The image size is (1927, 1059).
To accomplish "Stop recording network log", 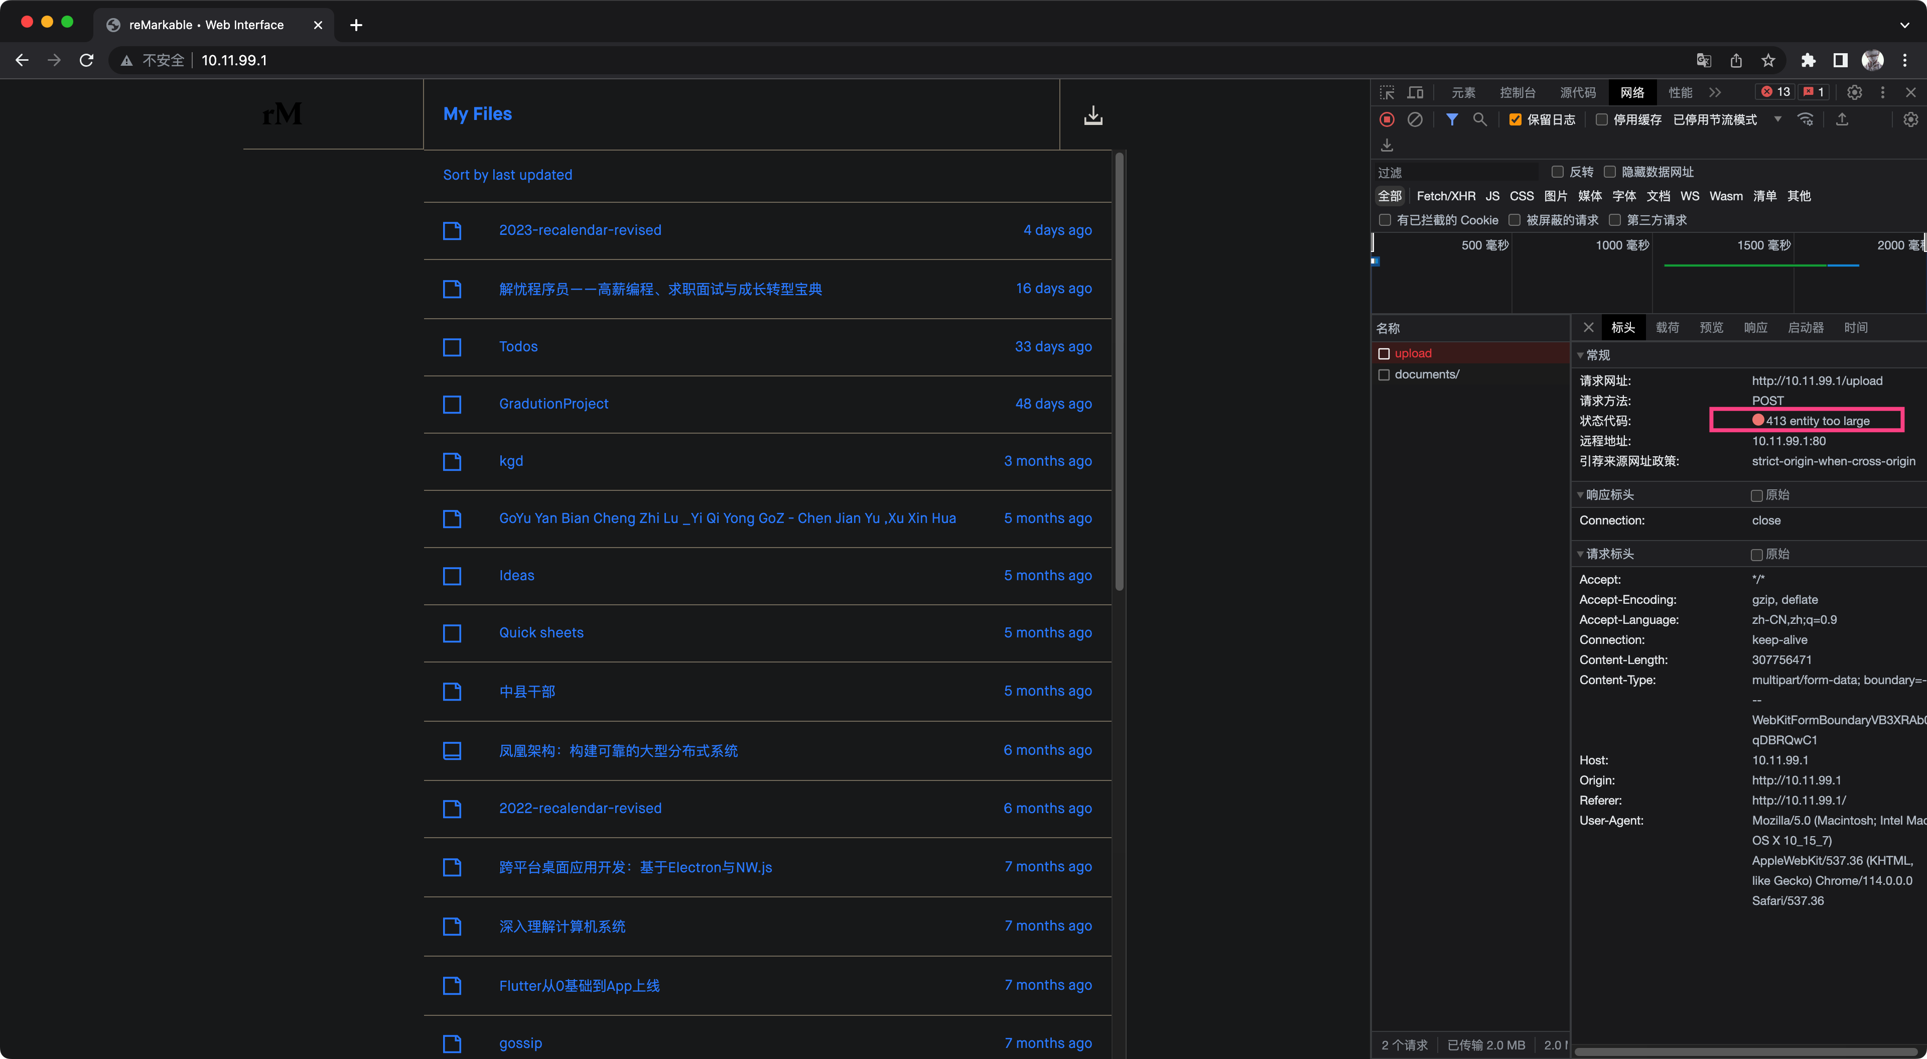I will 1387,119.
